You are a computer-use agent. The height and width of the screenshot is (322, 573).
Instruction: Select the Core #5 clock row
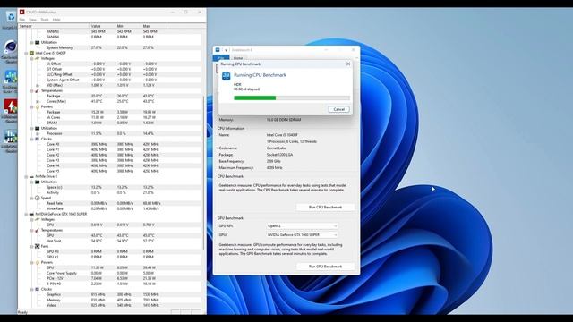point(109,171)
